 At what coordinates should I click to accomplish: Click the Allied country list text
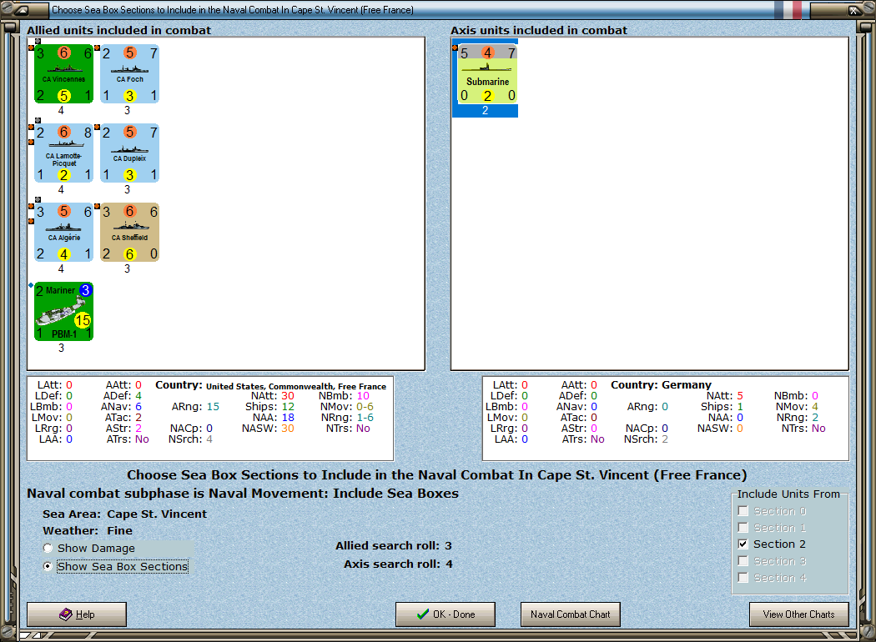click(x=296, y=386)
